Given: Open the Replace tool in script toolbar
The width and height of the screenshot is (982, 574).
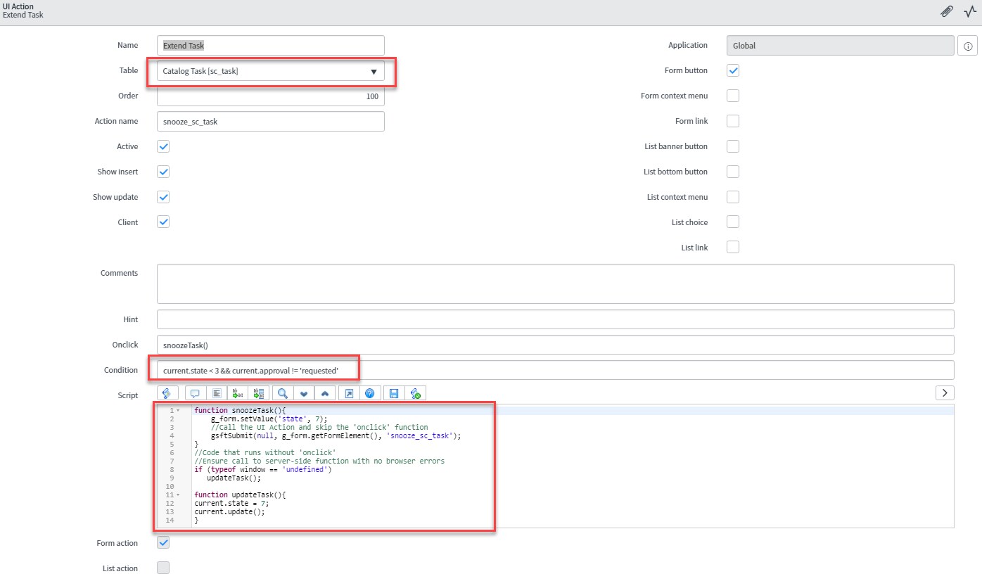Looking at the screenshot, I should click(238, 393).
